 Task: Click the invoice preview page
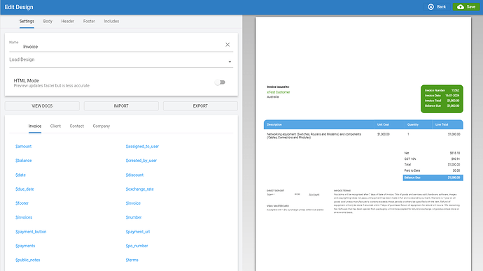363,144
